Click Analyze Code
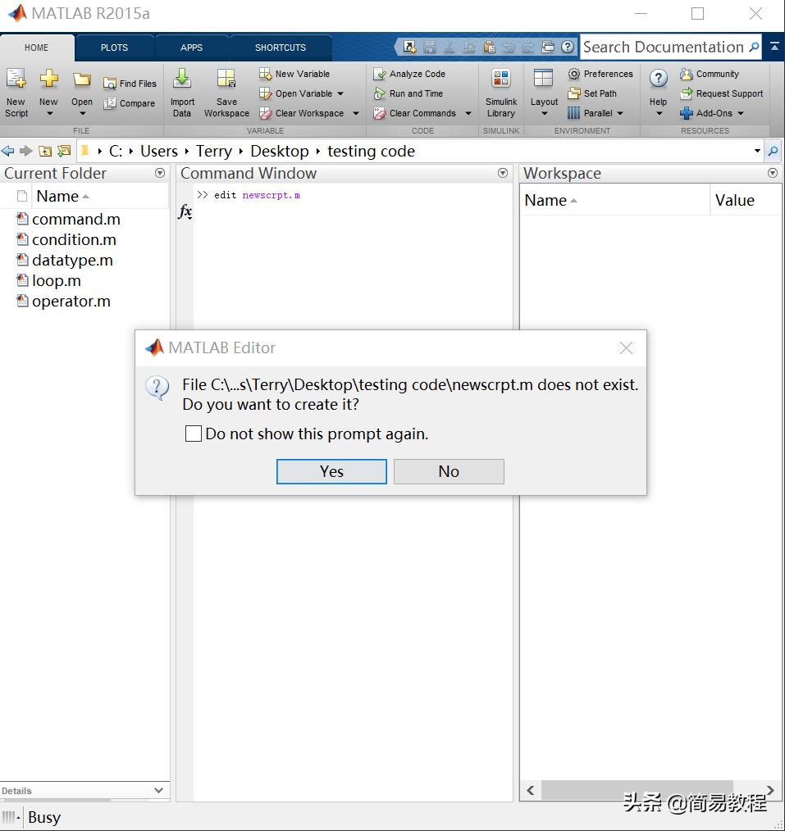 [409, 74]
